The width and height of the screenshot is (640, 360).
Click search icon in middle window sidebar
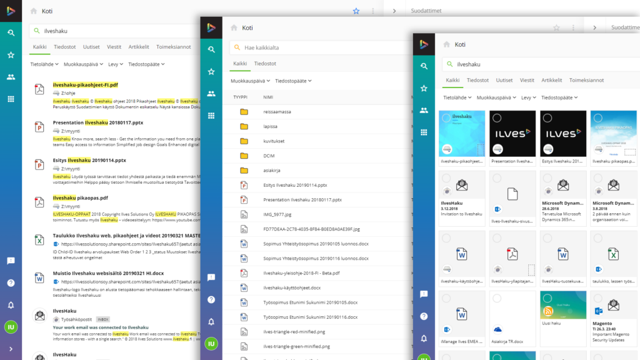tap(211, 49)
